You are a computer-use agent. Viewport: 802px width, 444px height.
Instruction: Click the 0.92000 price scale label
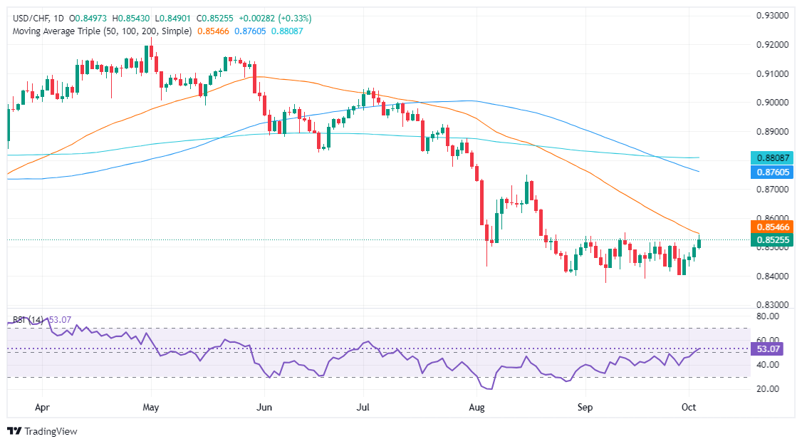tap(772, 45)
